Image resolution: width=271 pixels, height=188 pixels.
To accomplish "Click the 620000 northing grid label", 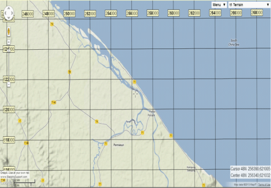I will [x=8, y=109].
